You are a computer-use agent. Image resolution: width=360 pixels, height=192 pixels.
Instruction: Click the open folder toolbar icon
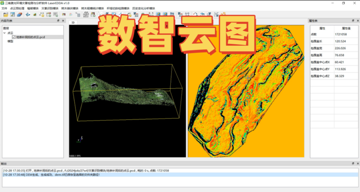point(6,14)
